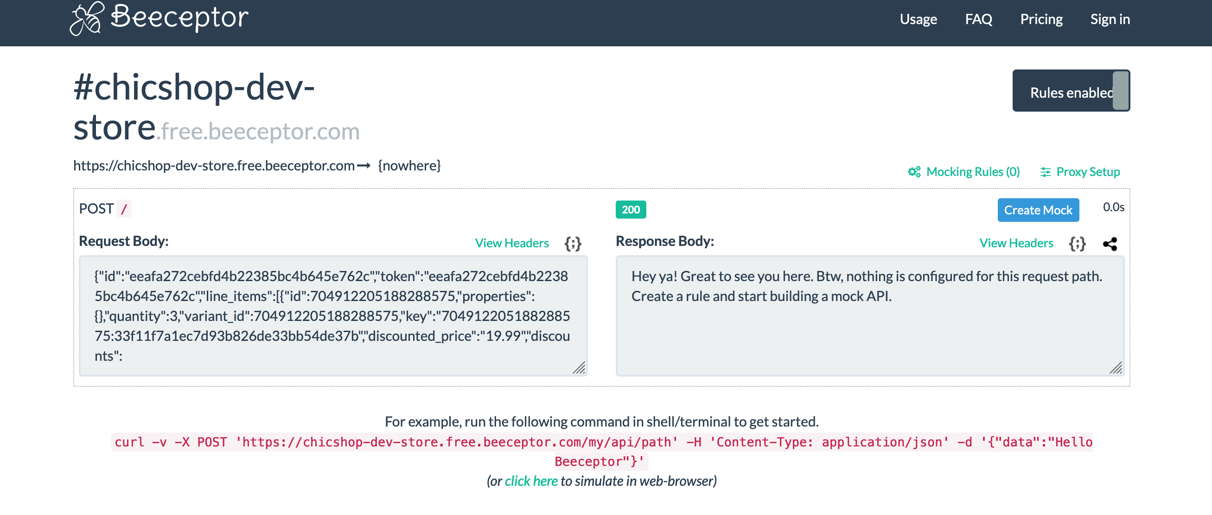Image resolution: width=1212 pixels, height=515 pixels.
Task: Format response body with the braces icon
Action: (x=1077, y=244)
